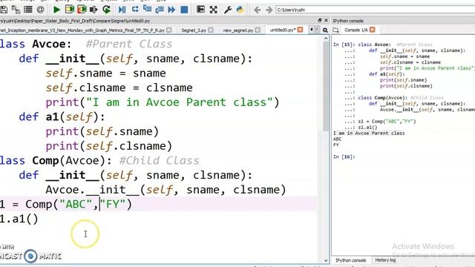The image size is (475, 267).
Task: Step return in debugger toolbar
Action: coord(160,10)
